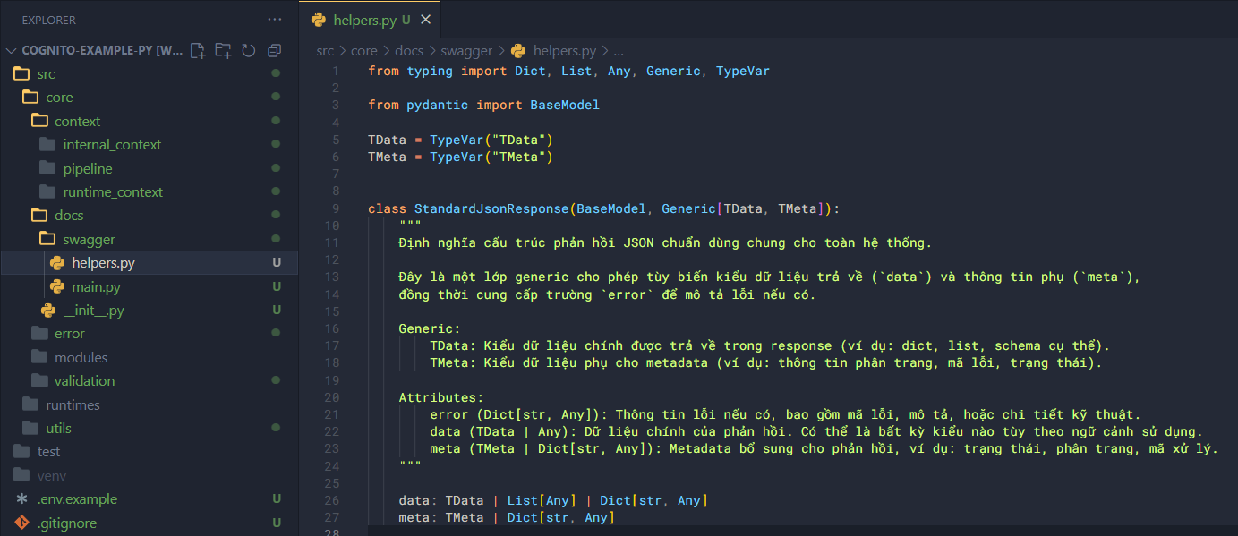Expand the utils folder

[x=58, y=429]
